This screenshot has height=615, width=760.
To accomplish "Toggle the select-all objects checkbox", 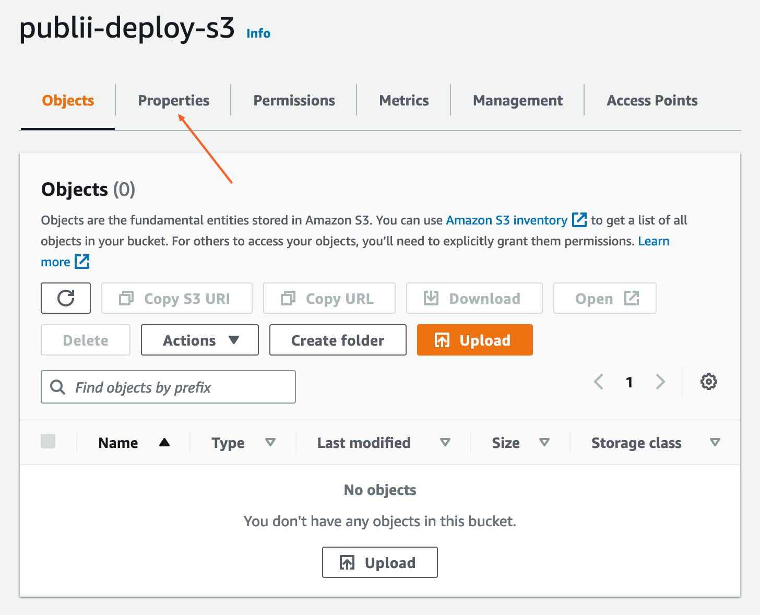I will click(48, 441).
